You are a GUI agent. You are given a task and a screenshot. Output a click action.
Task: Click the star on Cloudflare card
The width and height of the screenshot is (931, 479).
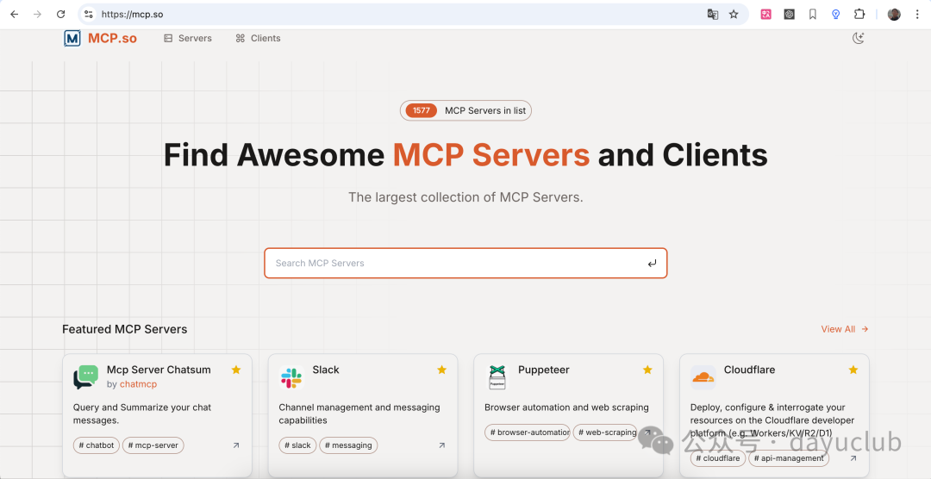click(x=853, y=370)
